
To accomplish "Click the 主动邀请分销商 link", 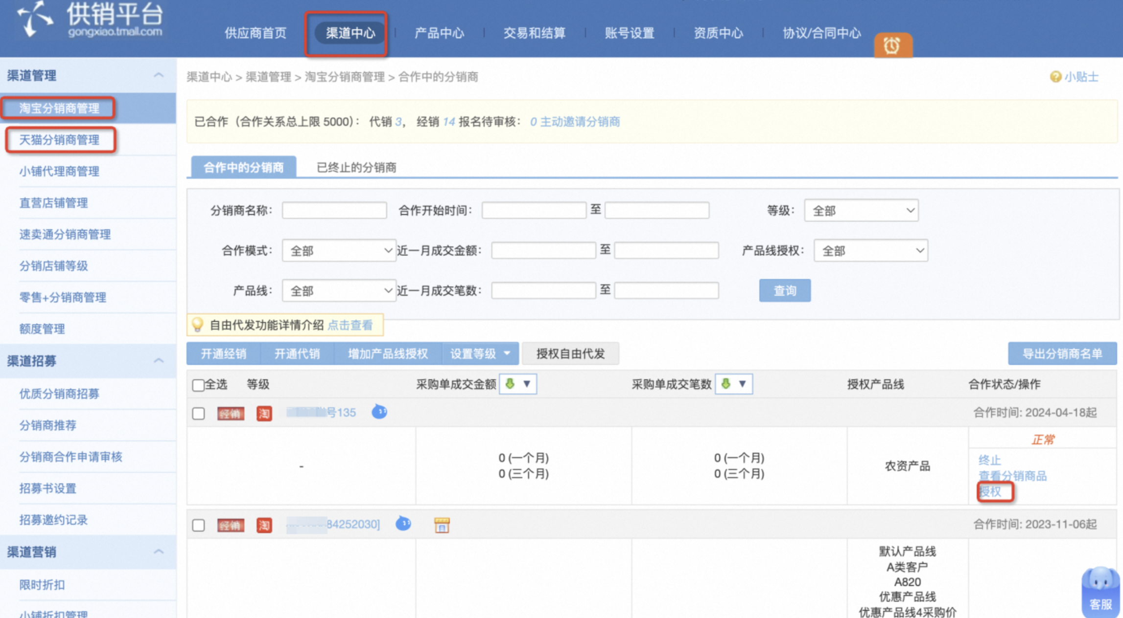I will pyautogui.click(x=580, y=122).
